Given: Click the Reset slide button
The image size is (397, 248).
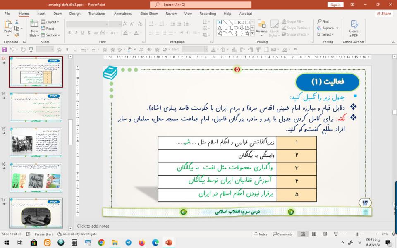Looking at the screenshot, I should click(x=48, y=29).
